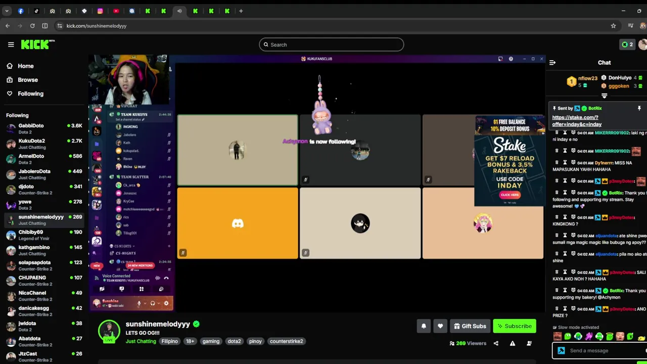Open the pinned stake.com offer link
Viewport: 647px width, 364px height.
[577, 121]
